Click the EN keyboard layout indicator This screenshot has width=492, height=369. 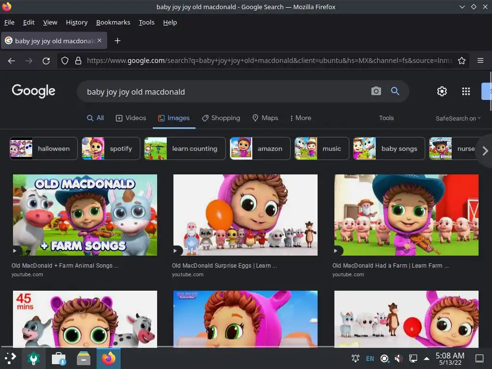pyautogui.click(x=370, y=358)
